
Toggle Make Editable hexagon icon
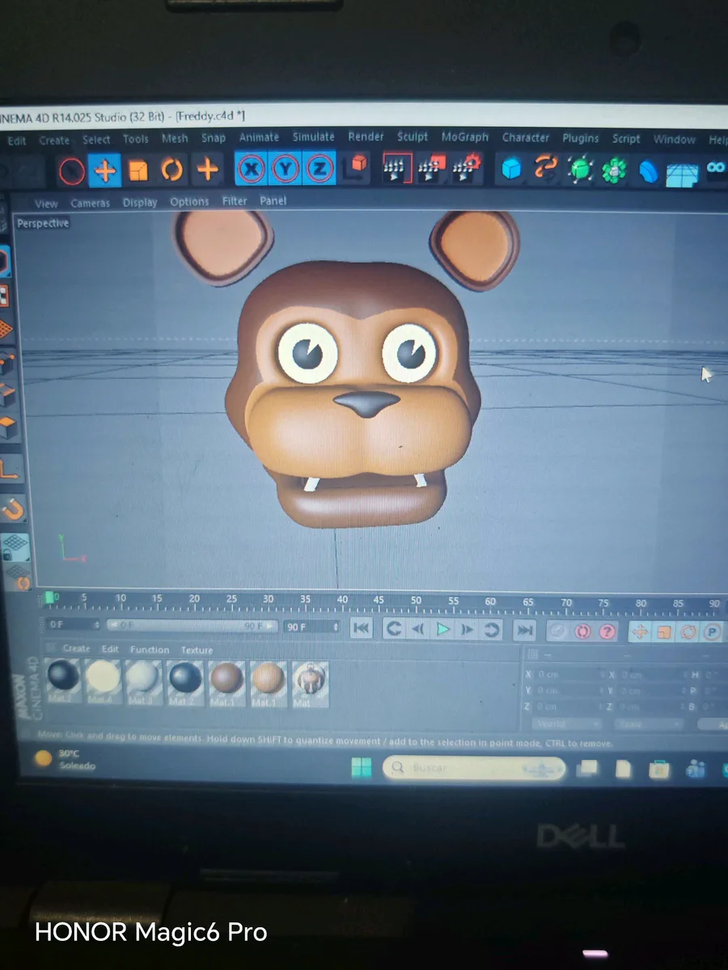pos(4,261)
